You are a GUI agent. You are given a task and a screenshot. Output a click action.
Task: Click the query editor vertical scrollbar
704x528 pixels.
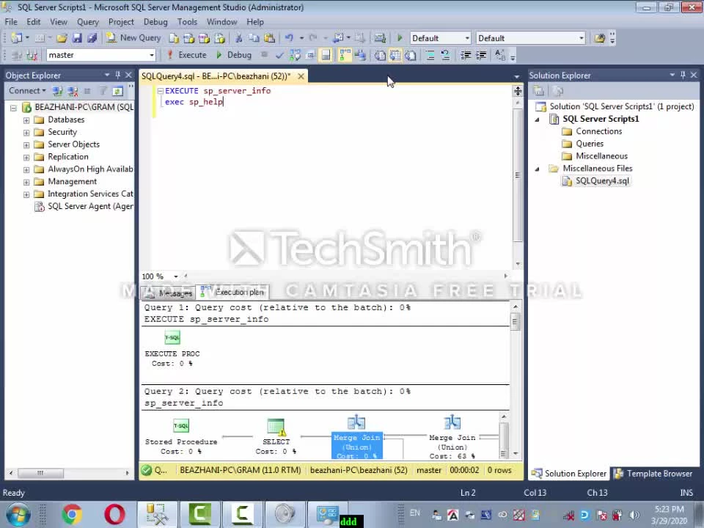[518, 183]
